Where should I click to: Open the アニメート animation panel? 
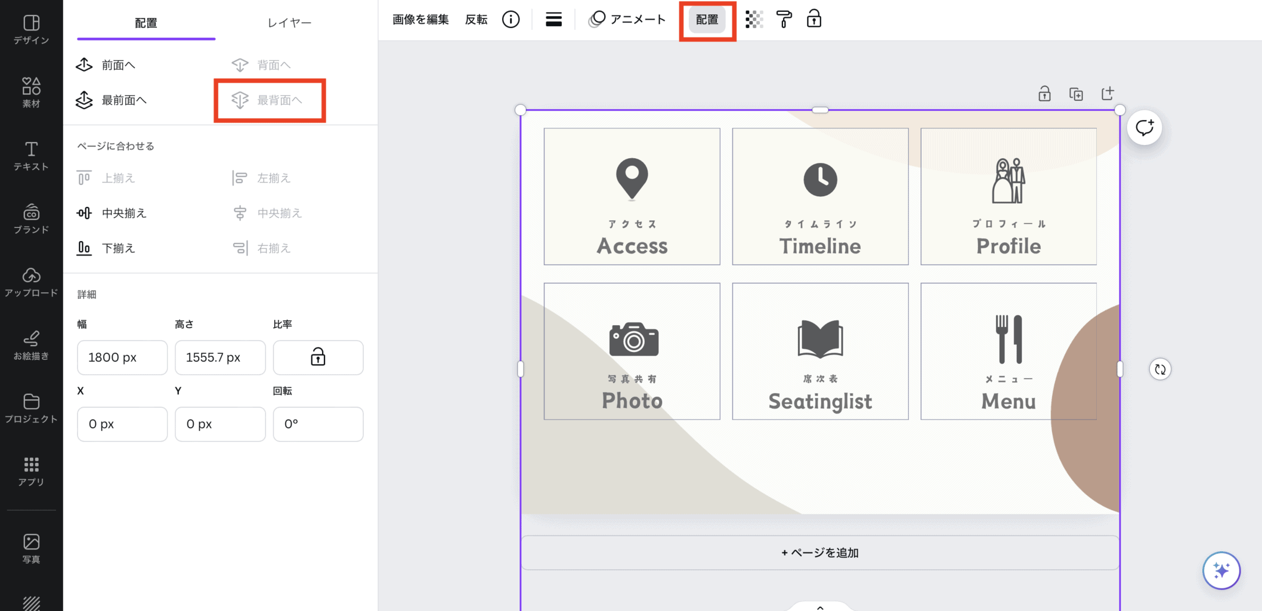point(627,20)
